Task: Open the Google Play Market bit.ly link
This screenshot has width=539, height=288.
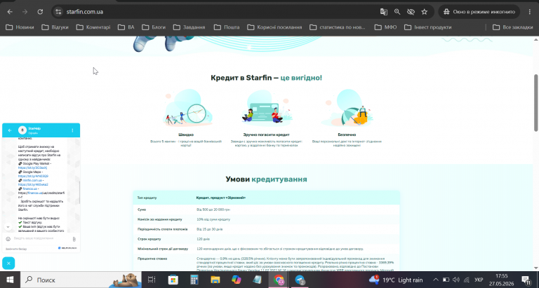Action: (32, 168)
